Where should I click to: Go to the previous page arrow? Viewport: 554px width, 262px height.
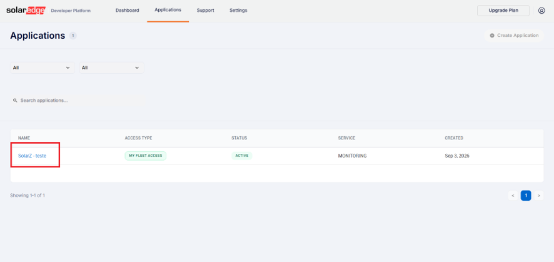tap(513, 195)
